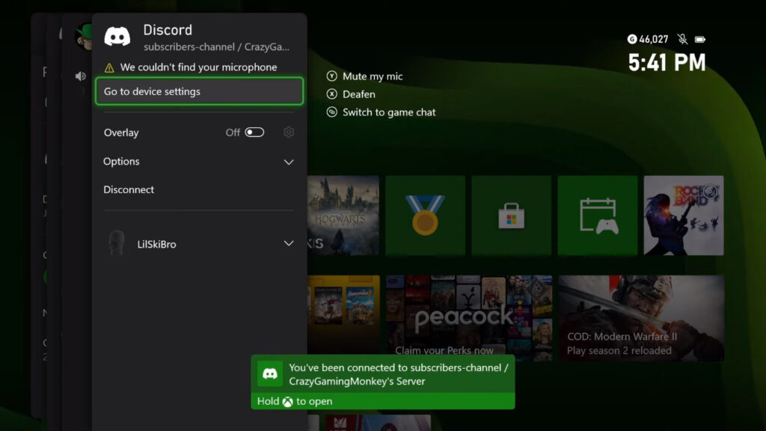Screen dimensions: 766x431
Task: Open the Microsoft Store tile
Action: (x=511, y=215)
